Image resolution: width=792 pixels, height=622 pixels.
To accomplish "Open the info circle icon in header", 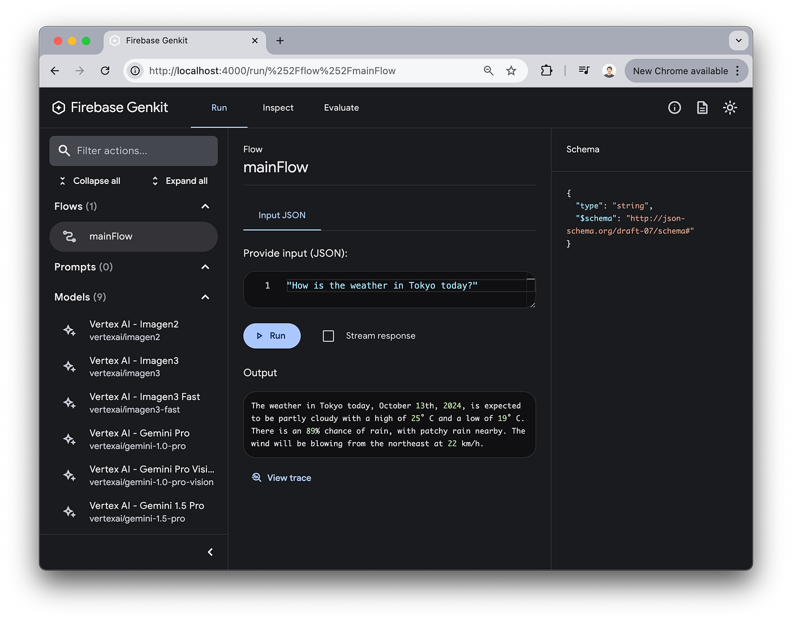I will tap(674, 108).
